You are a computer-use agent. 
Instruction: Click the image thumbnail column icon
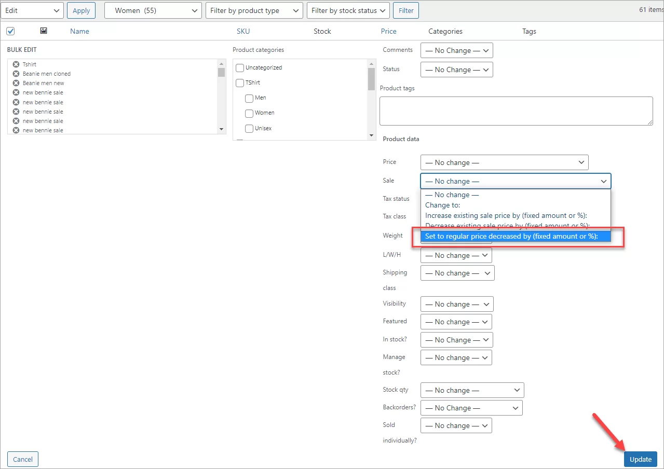pyautogui.click(x=44, y=31)
